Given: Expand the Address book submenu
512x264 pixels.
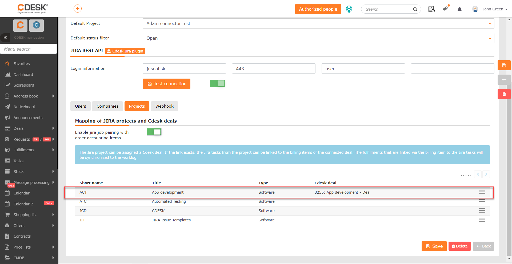Looking at the screenshot, I should coord(53,96).
